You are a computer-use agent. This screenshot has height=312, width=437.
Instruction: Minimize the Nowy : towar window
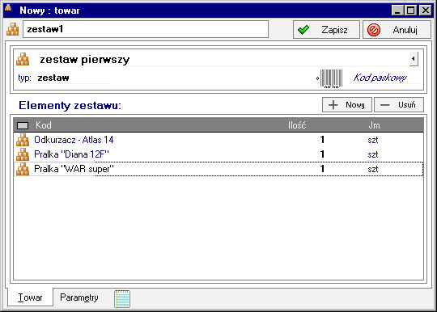coord(397,11)
